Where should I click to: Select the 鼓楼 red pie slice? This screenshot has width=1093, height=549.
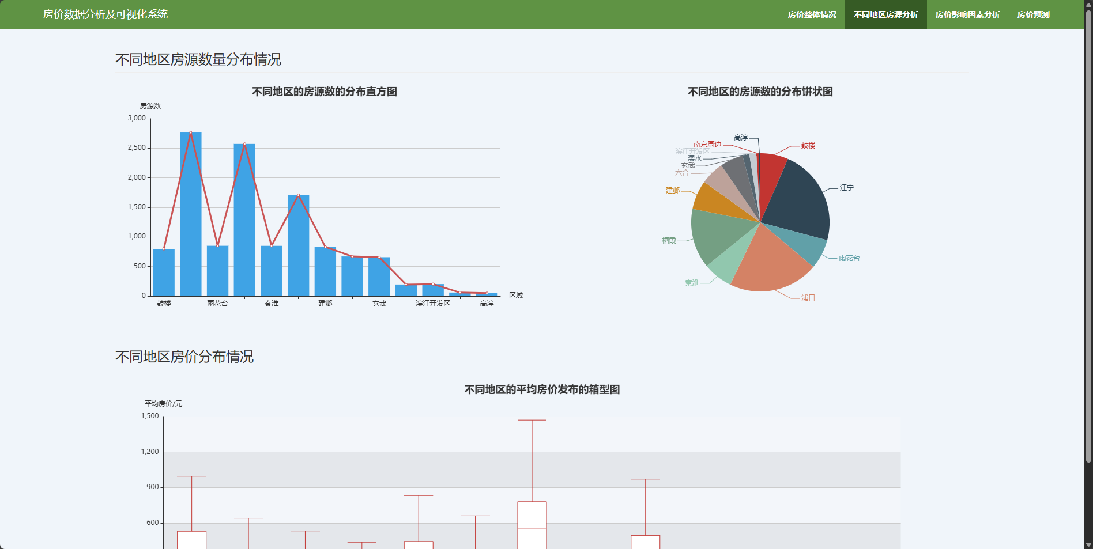click(772, 173)
